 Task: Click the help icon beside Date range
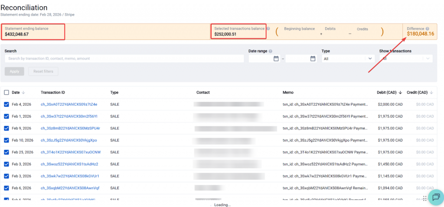click(271, 51)
